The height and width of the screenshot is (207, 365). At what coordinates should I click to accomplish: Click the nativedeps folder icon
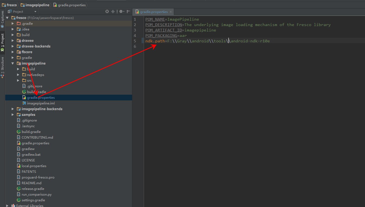pos(24,75)
